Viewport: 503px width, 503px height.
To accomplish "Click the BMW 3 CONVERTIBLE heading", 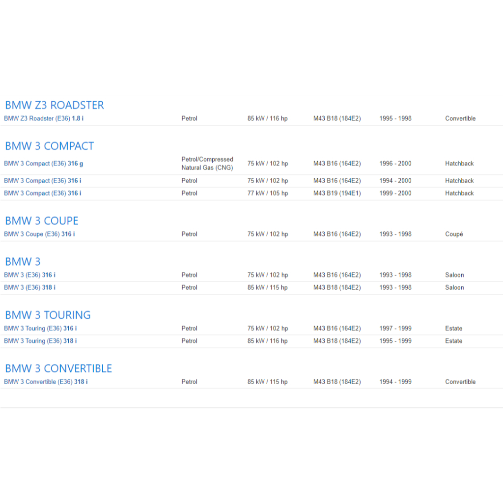I will coord(58,368).
